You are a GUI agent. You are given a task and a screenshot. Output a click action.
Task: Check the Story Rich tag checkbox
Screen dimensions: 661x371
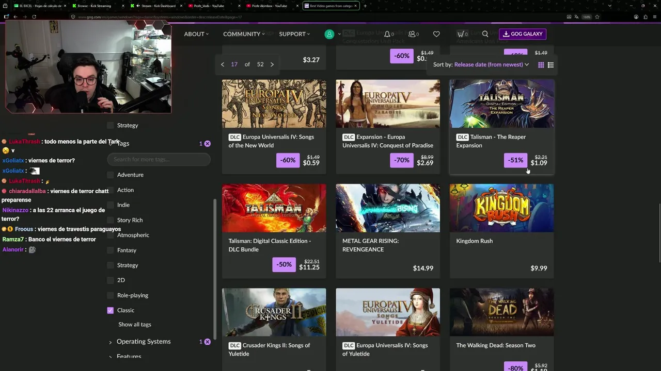pyautogui.click(x=110, y=220)
